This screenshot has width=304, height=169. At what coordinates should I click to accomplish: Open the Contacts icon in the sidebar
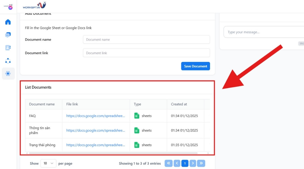(x=8, y=48)
